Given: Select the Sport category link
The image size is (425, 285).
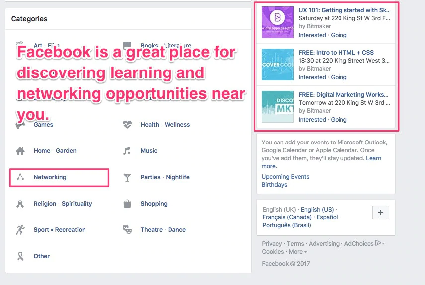Looking at the screenshot, I should point(41,229).
